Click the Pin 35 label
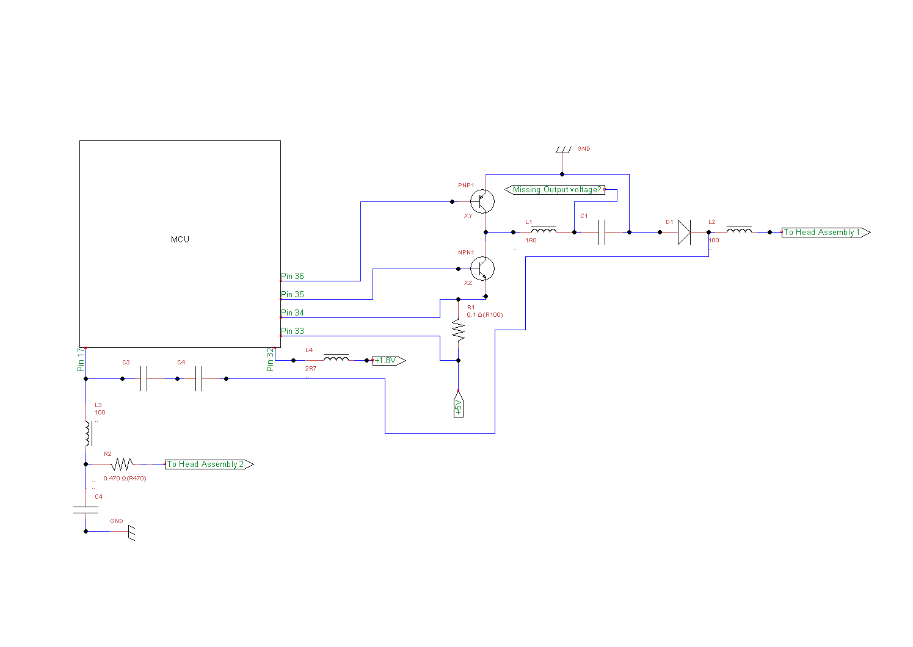Image resolution: width=913 pixels, height=647 pixels. click(x=293, y=294)
